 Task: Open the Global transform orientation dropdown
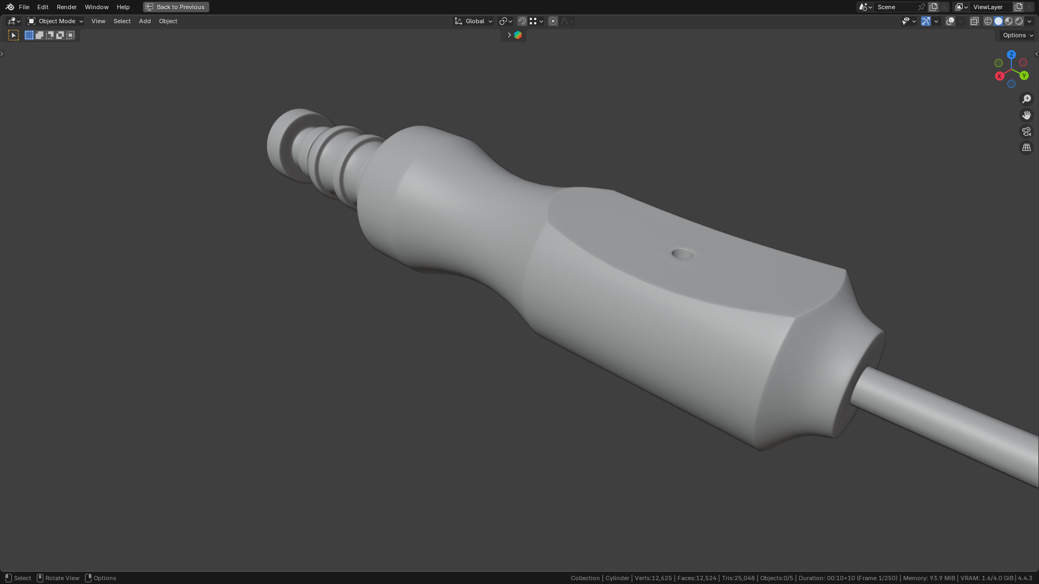click(474, 21)
